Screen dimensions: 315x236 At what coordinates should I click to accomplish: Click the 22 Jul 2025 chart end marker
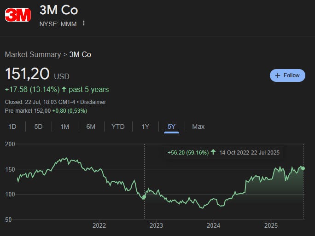coord(303,168)
